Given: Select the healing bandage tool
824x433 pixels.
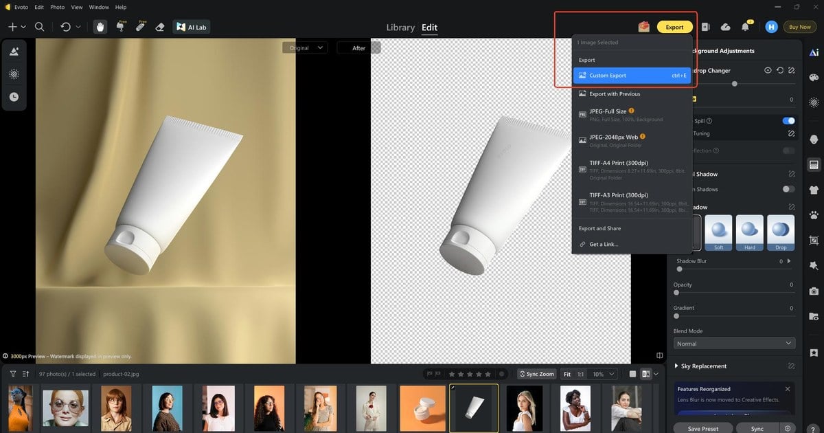Looking at the screenshot, I should pos(141,27).
